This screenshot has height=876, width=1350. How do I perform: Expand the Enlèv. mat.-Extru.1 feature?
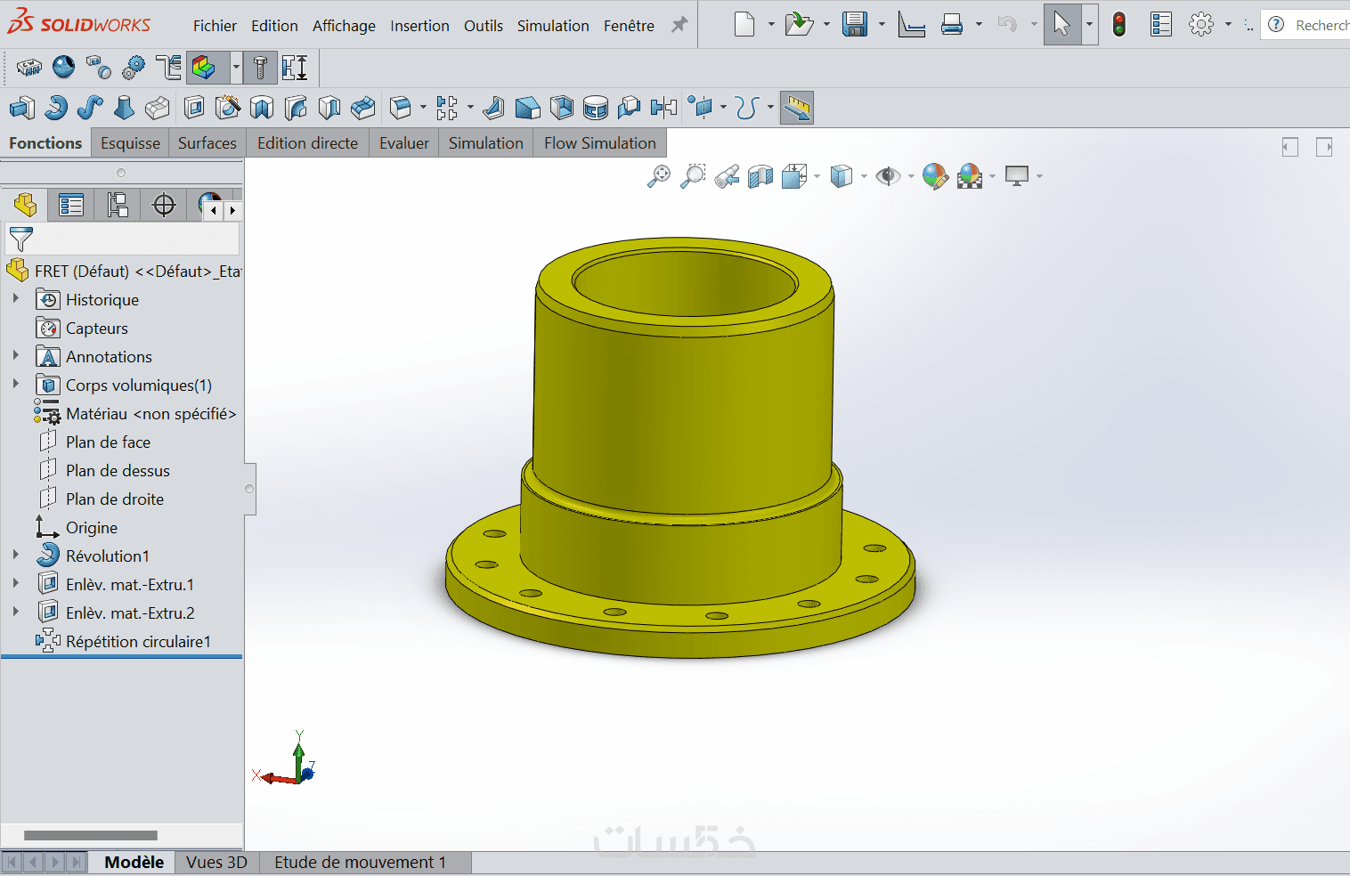tap(16, 584)
